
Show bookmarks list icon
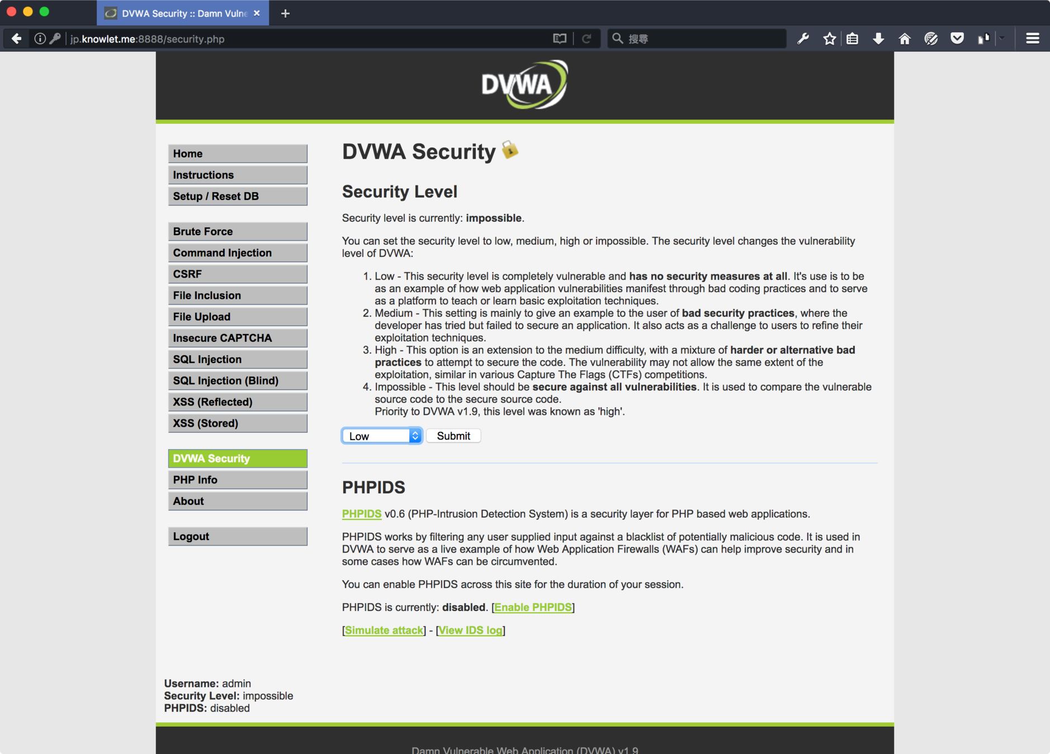pyautogui.click(x=852, y=39)
